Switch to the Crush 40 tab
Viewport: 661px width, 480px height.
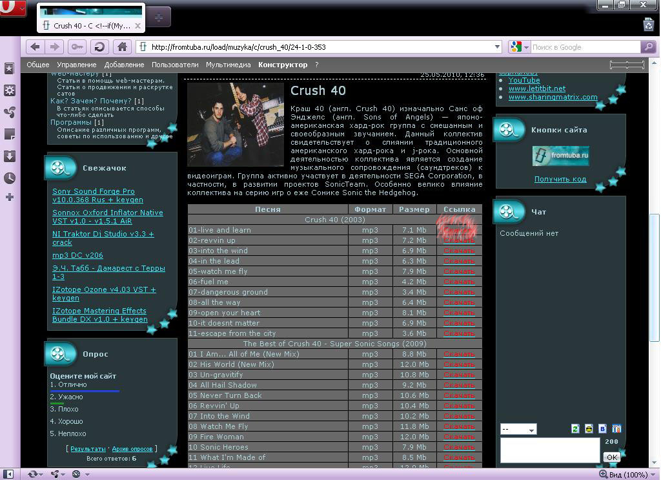91,17
